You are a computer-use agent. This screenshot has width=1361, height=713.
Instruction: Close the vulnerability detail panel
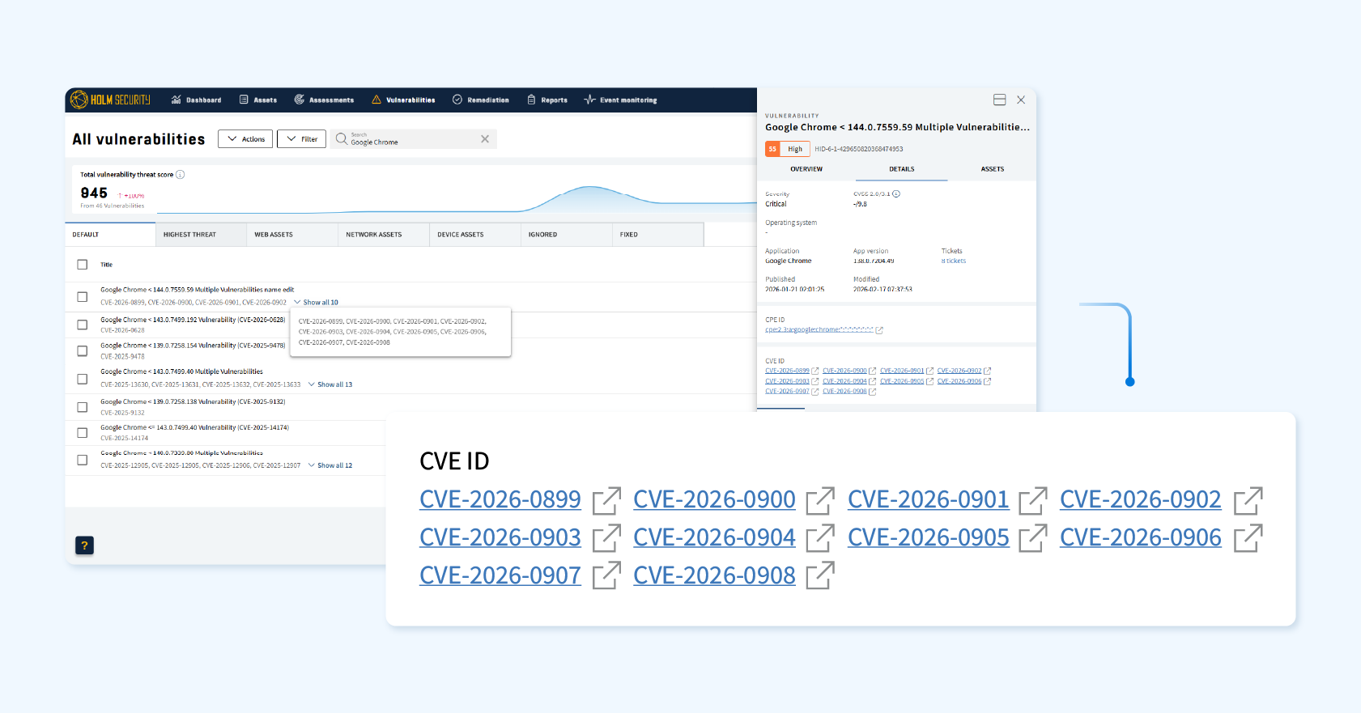(1021, 100)
